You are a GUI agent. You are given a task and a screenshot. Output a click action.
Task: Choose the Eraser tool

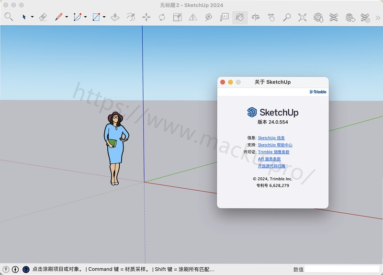click(43, 17)
